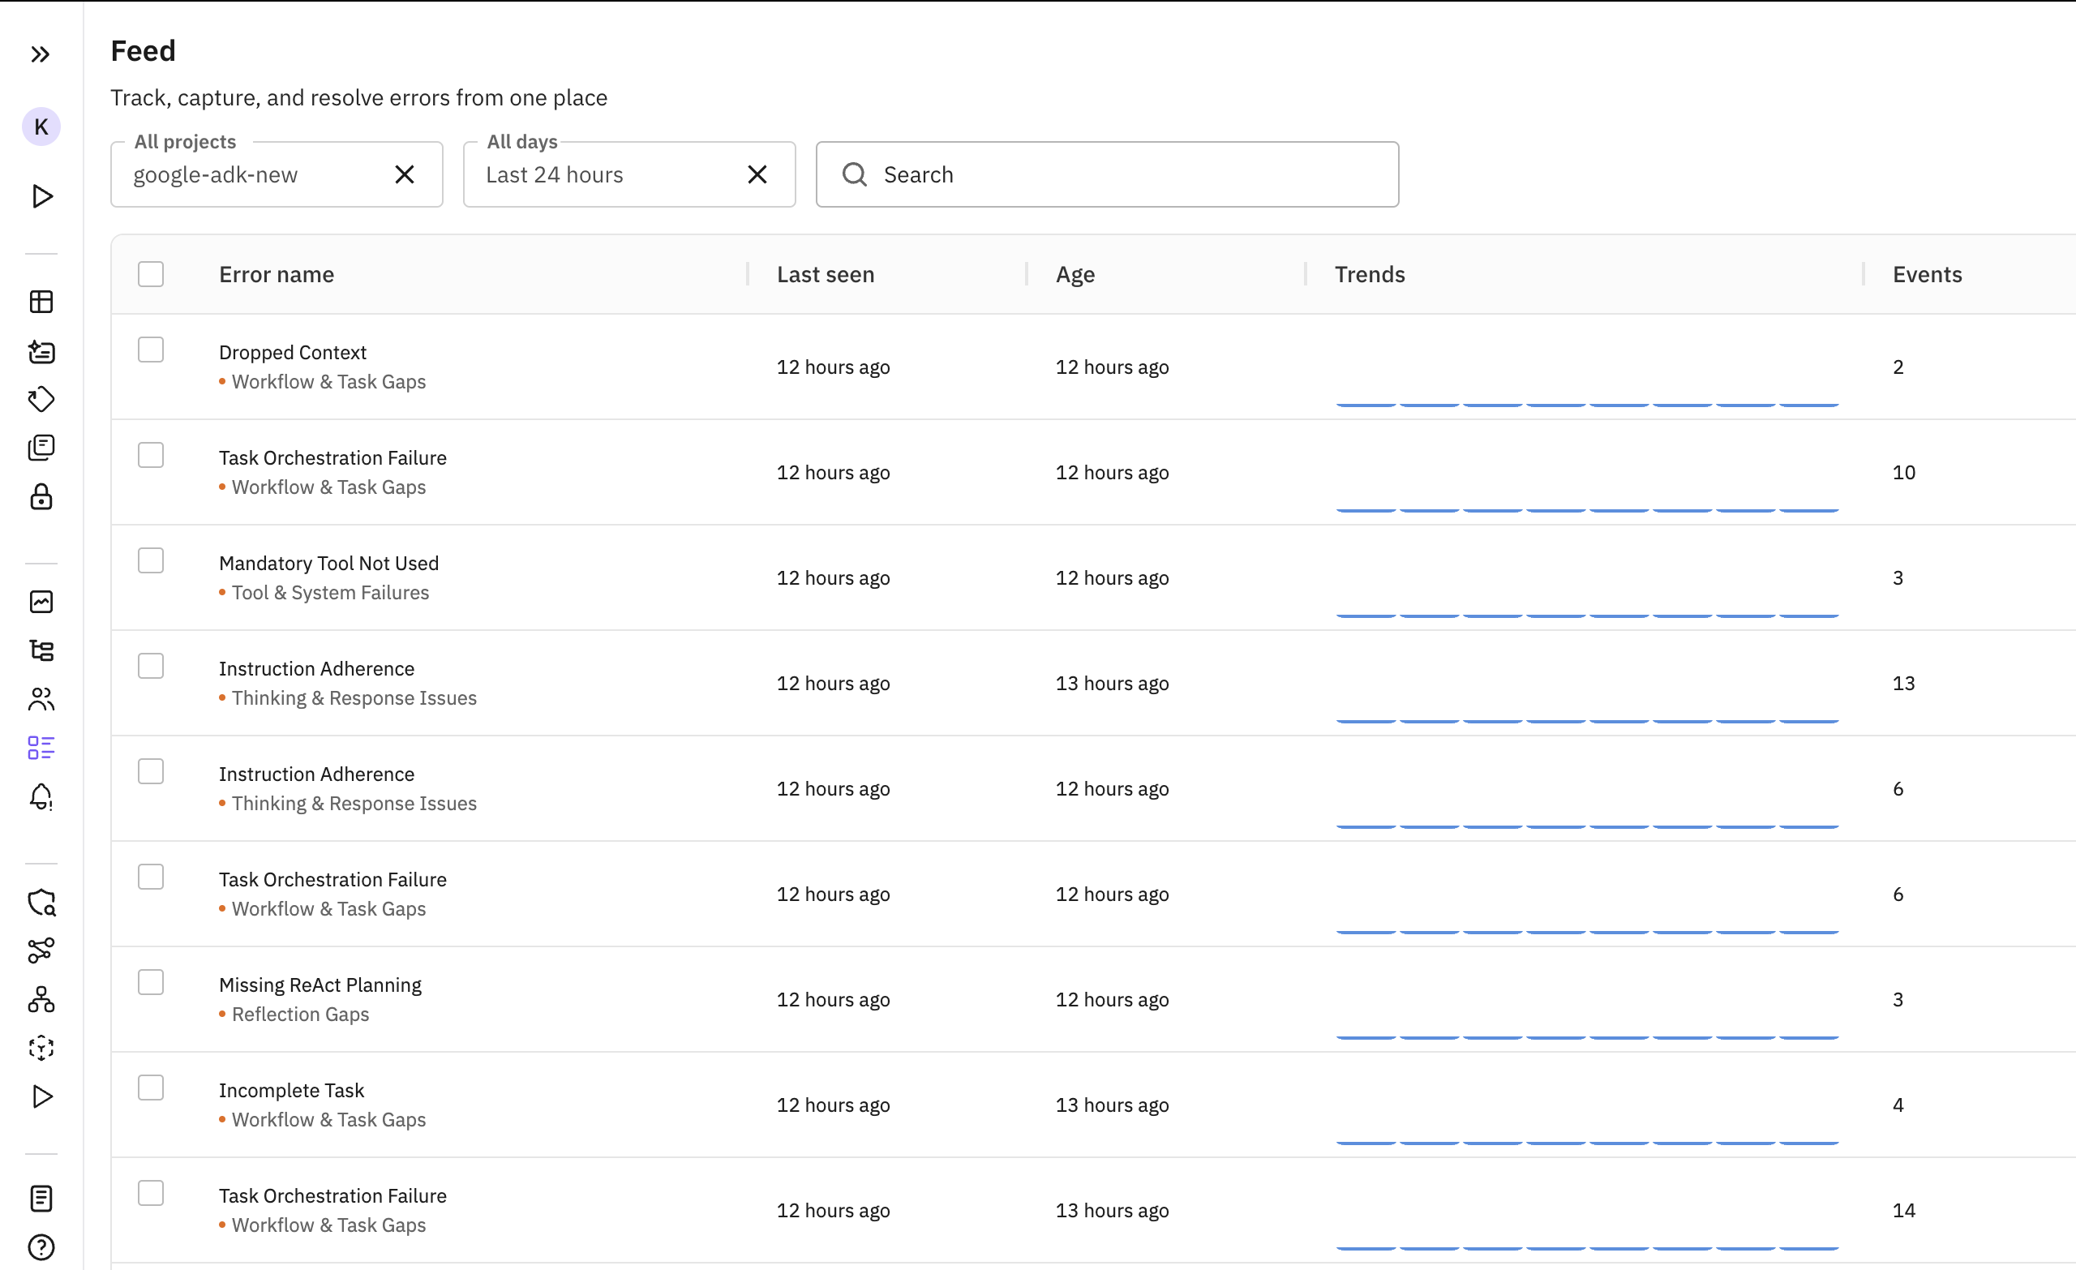Sort by the Last seen column header

pos(826,275)
